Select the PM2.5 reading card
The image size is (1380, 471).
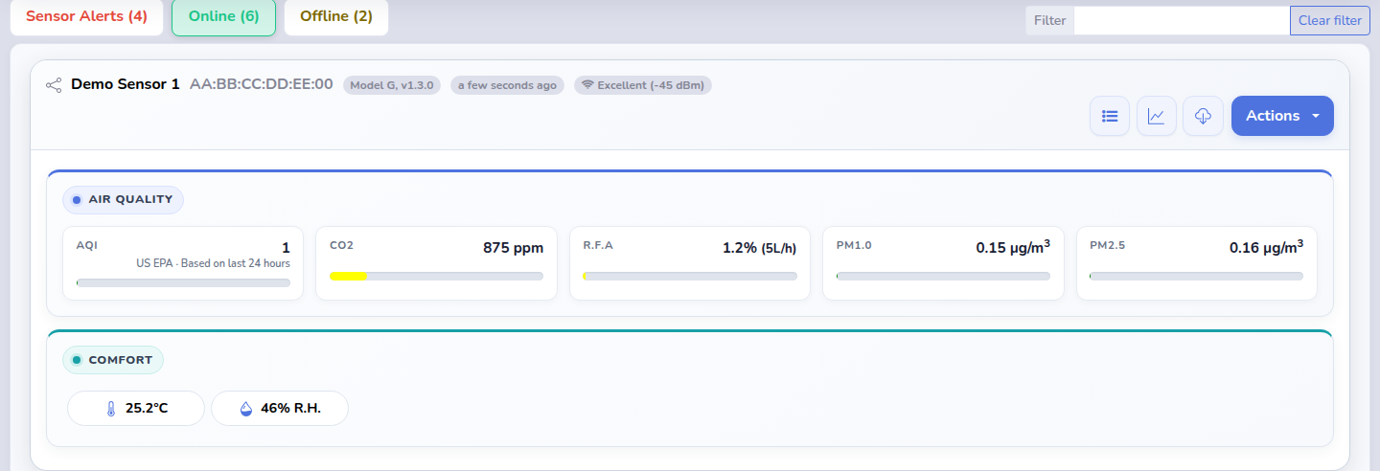pos(1196,263)
